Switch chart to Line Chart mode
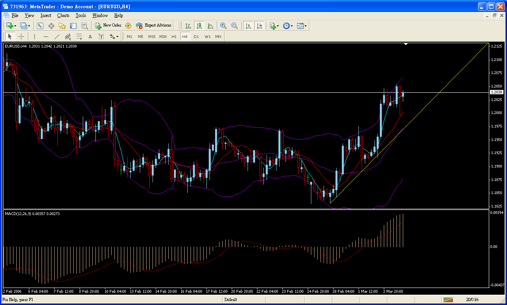 coord(210,26)
